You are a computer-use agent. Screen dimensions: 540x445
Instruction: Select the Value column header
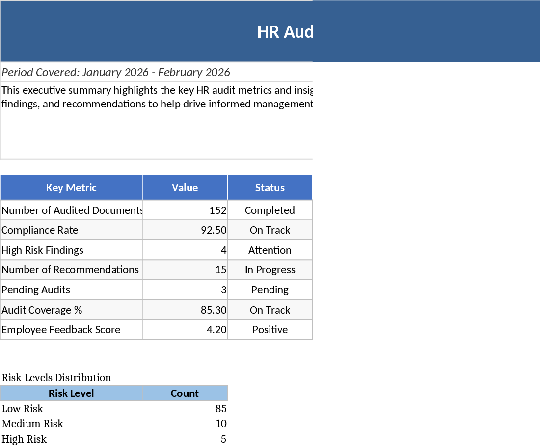[x=185, y=187]
